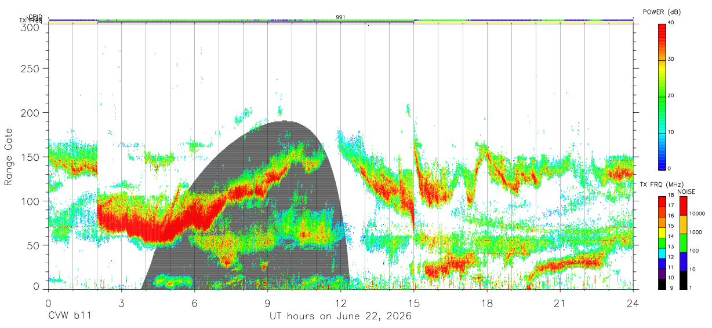
Task: Click the noise scale value '1000'
Action: coord(696,233)
